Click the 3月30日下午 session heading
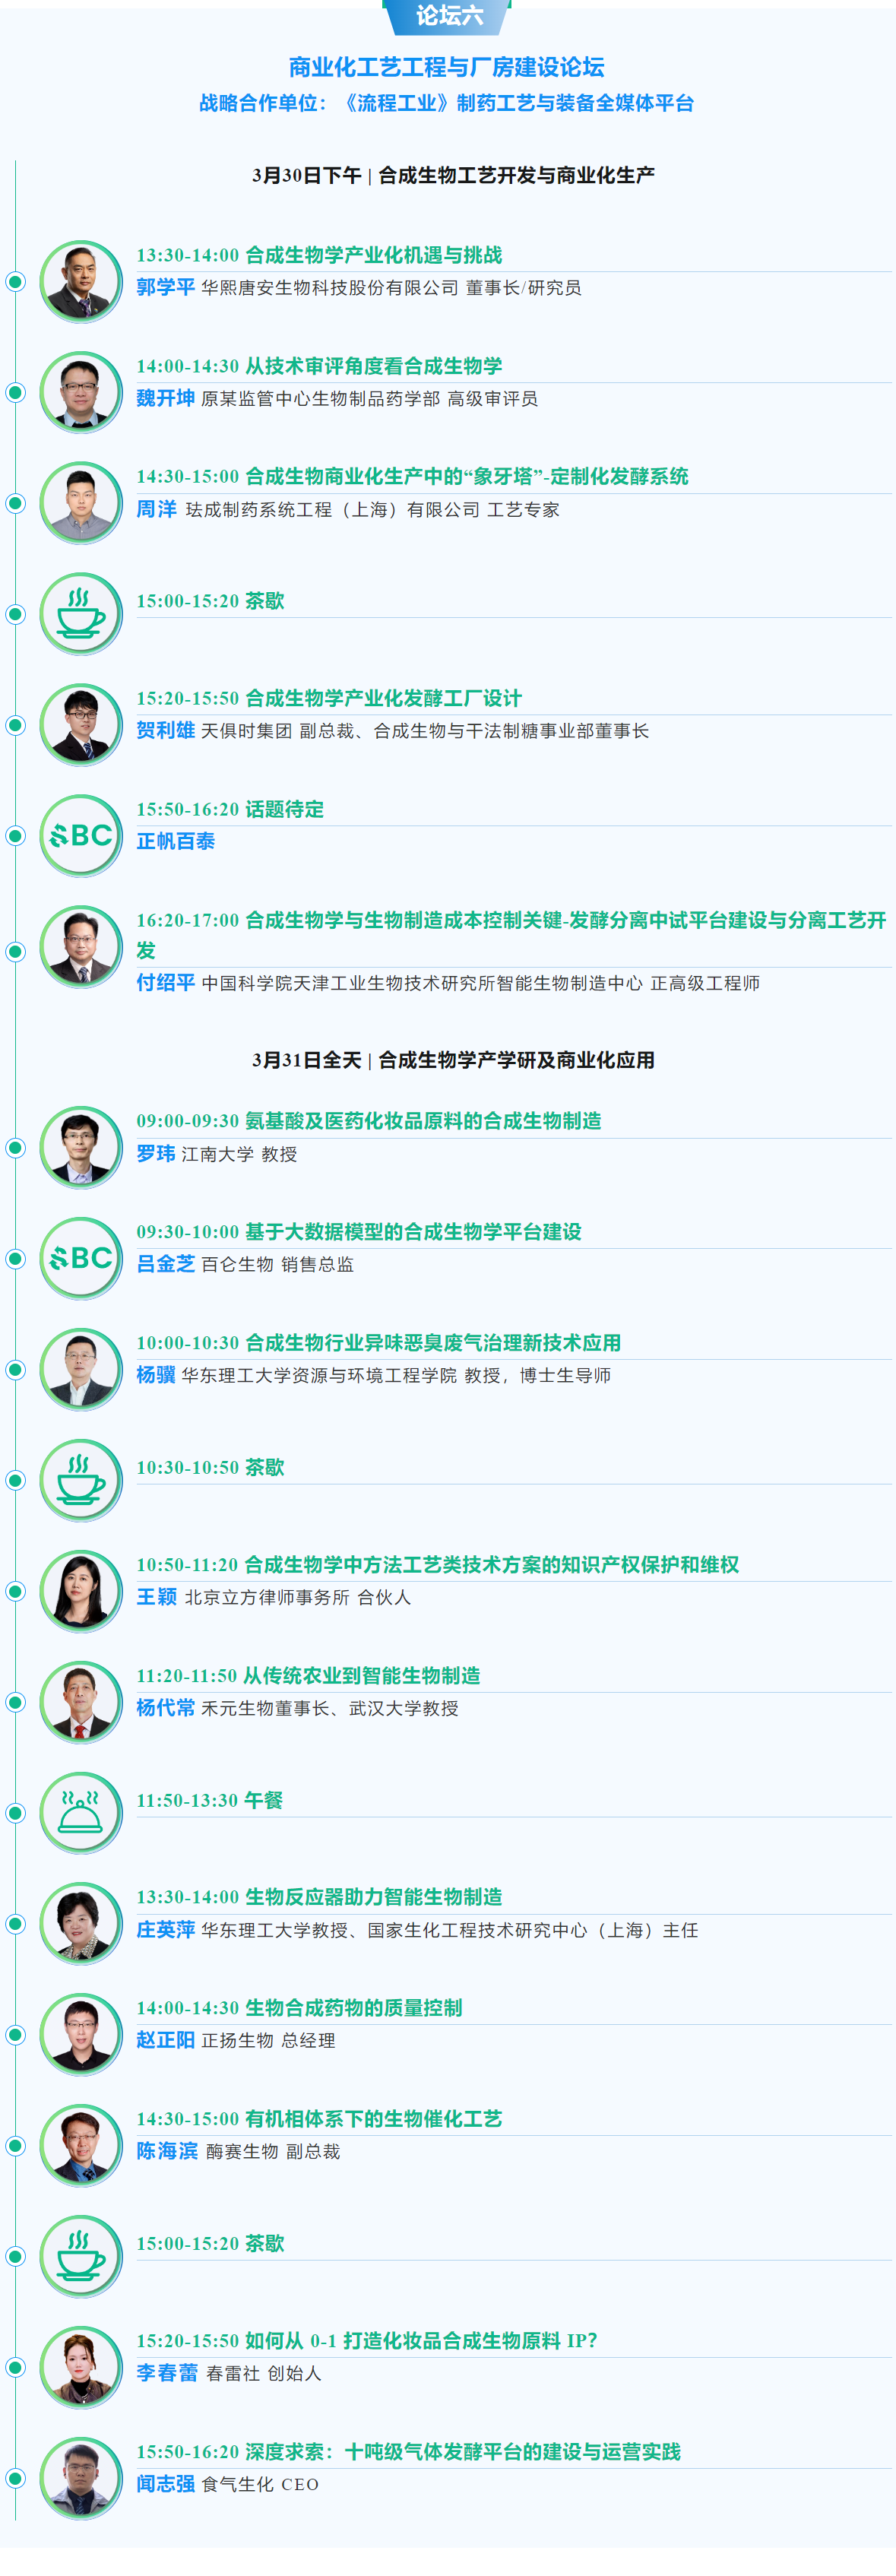The width and height of the screenshot is (896, 2576). coord(453,175)
